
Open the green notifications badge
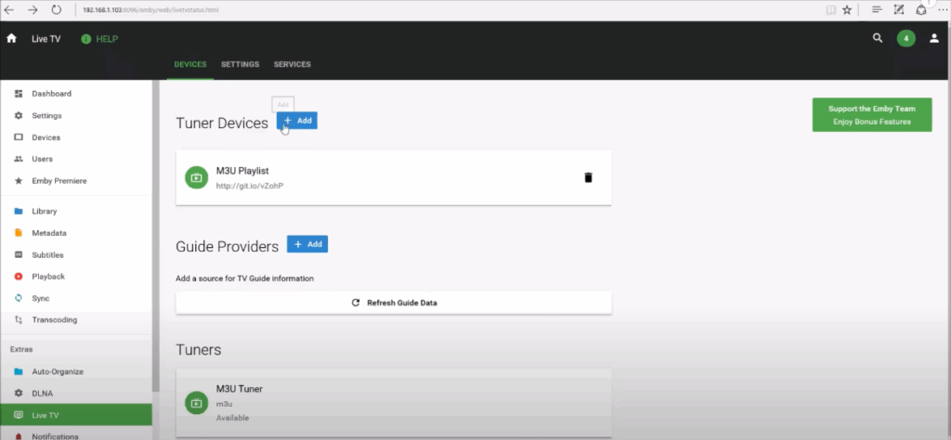click(905, 39)
